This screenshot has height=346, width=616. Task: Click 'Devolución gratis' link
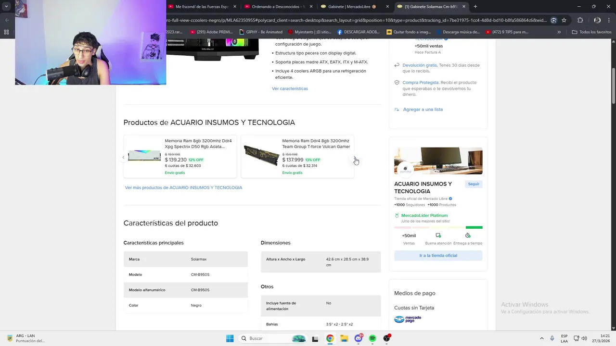pos(420,65)
